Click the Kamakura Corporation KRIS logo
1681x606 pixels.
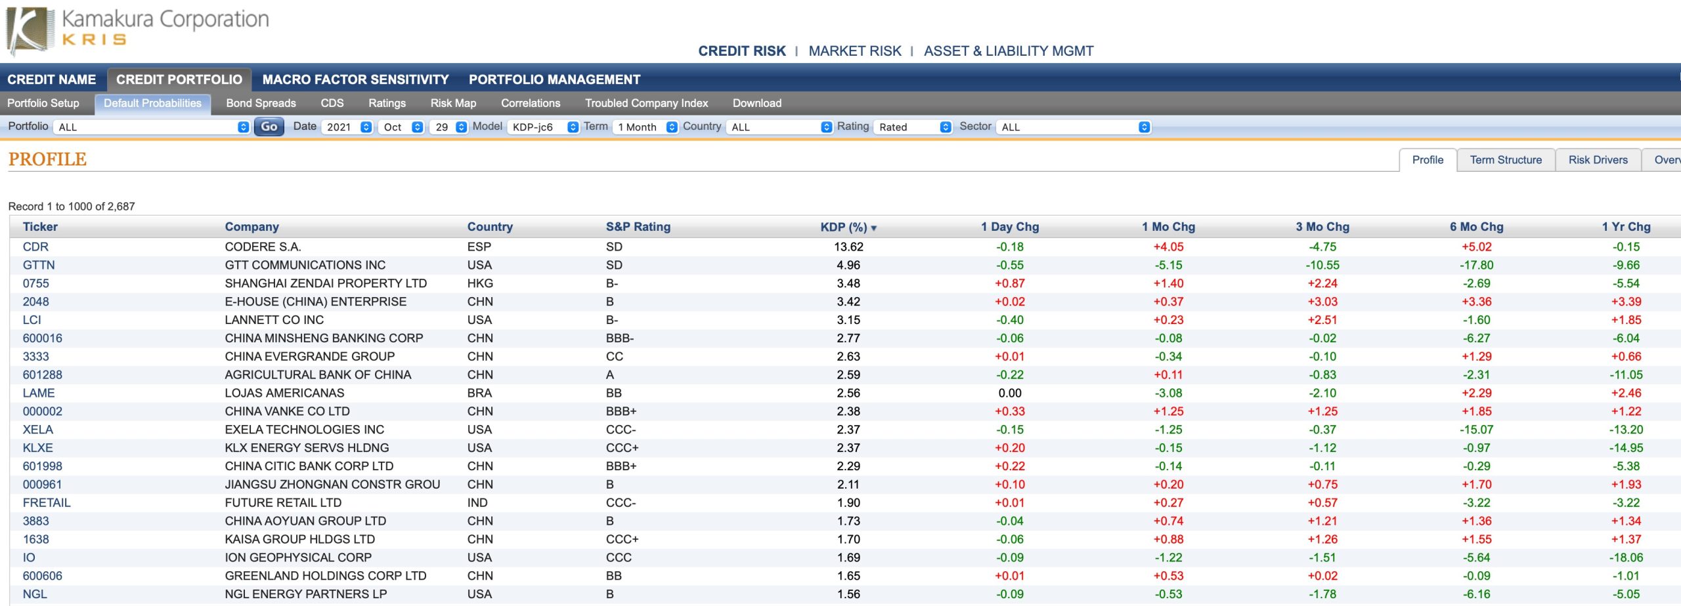click(x=138, y=30)
